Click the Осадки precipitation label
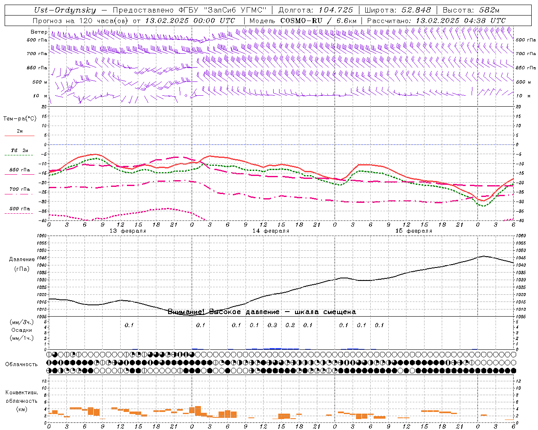The image size is (538, 430). tap(22, 330)
